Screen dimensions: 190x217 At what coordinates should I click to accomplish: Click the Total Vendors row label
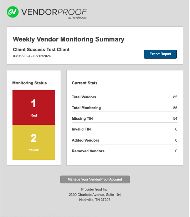tap(84, 97)
